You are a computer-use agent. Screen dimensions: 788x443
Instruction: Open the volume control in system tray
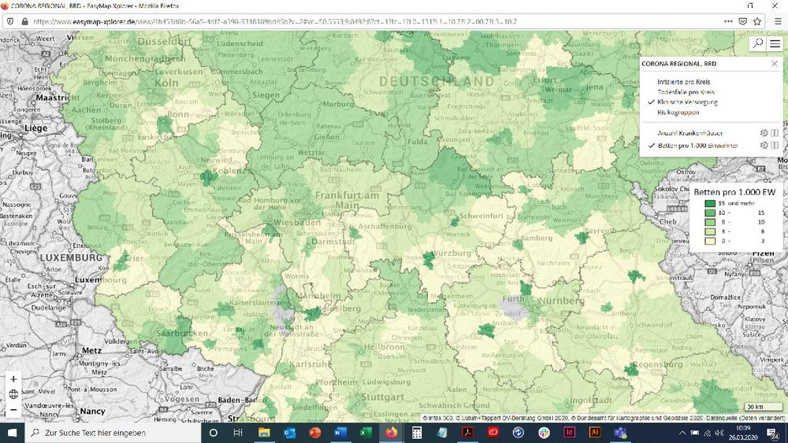tap(719, 433)
